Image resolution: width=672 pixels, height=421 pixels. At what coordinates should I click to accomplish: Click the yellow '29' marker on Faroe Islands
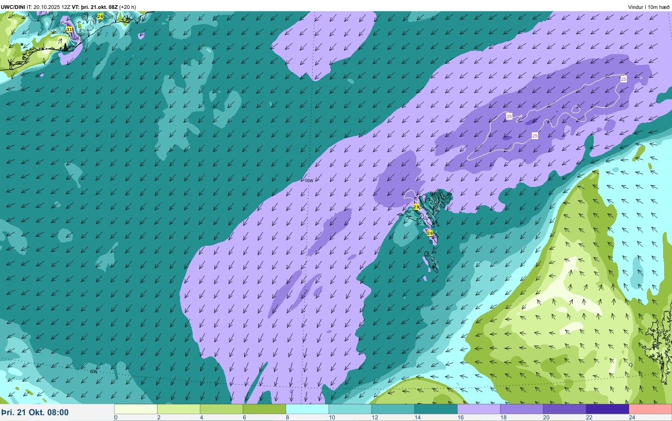click(x=416, y=207)
